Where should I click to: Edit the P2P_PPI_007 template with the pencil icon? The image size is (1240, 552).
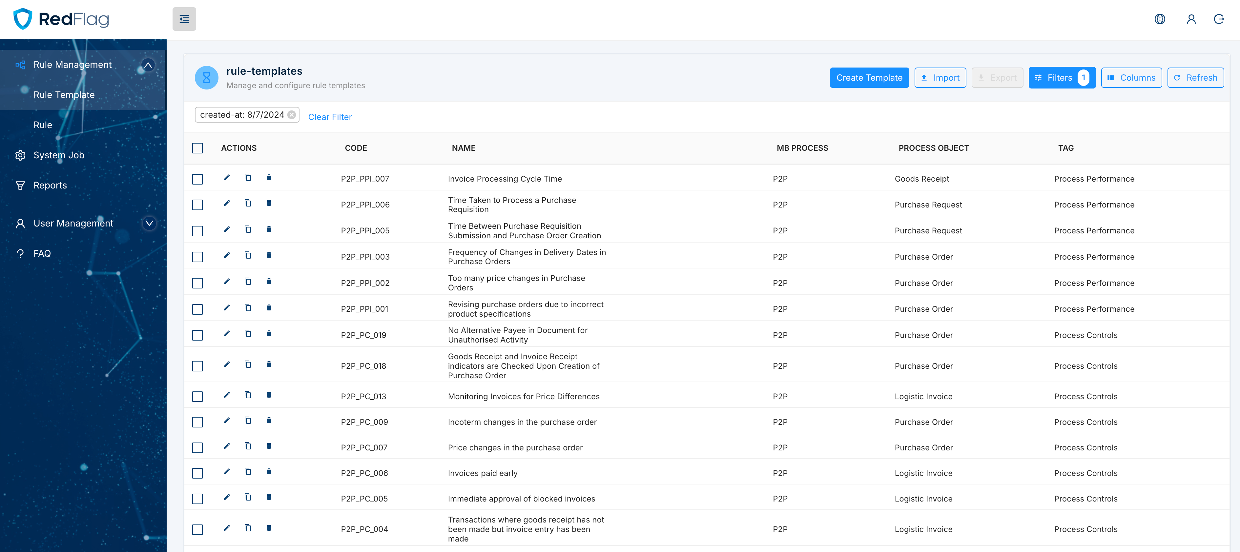(227, 177)
